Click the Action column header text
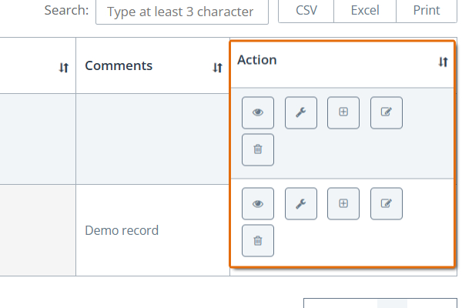Viewport: 462px width, 308px height. tap(257, 60)
